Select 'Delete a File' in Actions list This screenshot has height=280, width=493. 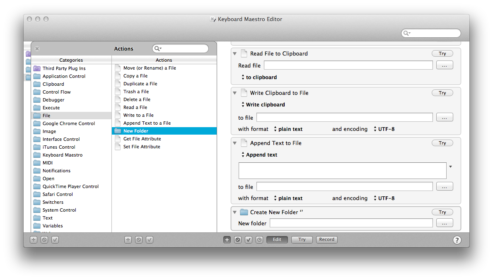(164, 99)
